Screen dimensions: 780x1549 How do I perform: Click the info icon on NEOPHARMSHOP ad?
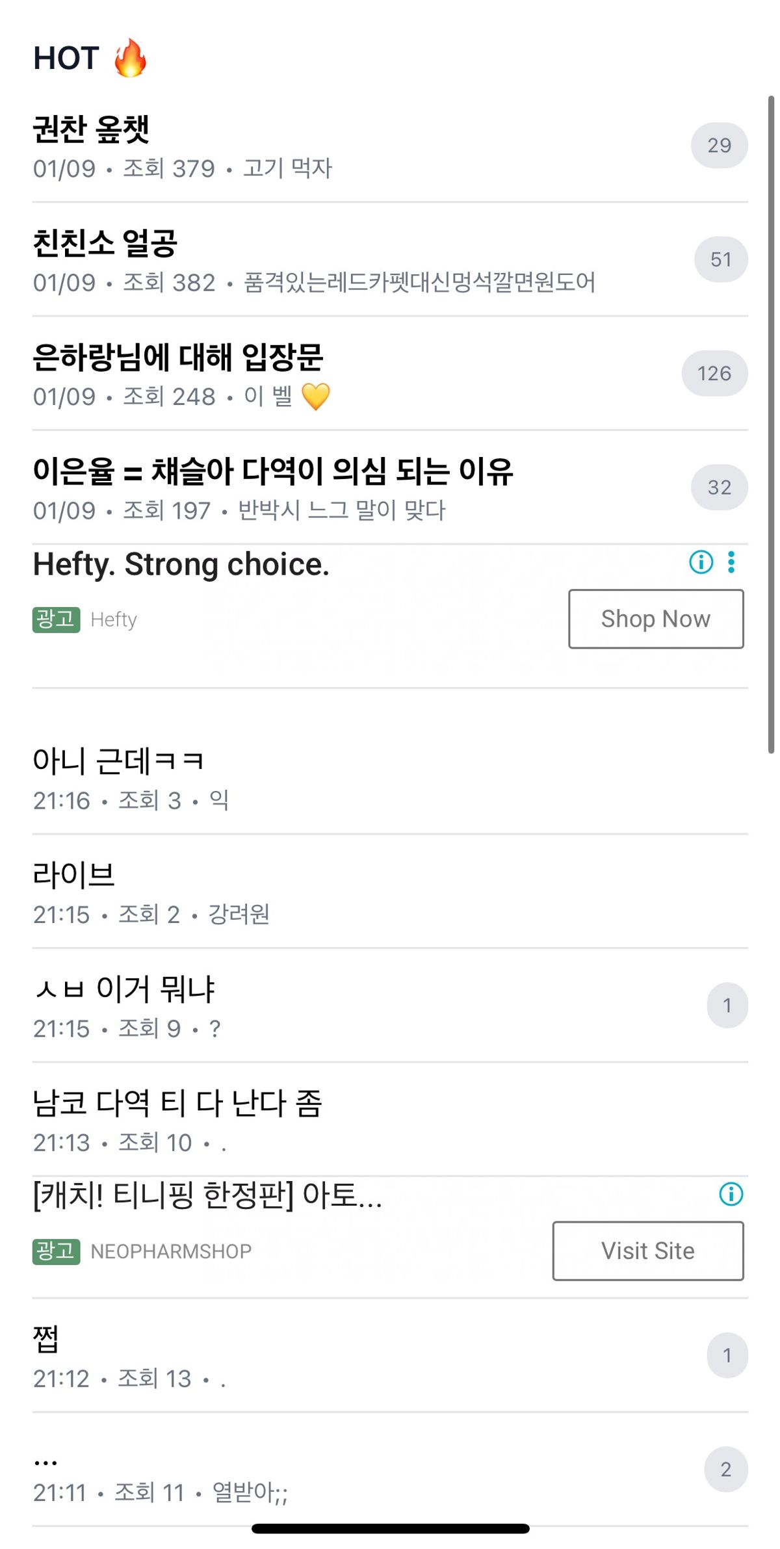coord(731,1194)
